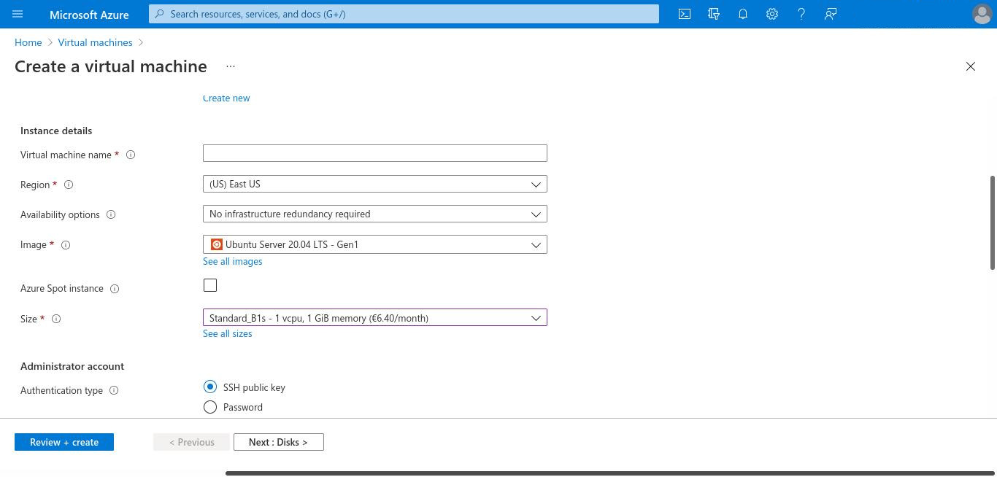Click the Next : Disks button
The height and width of the screenshot is (477, 997).
[279, 442]
